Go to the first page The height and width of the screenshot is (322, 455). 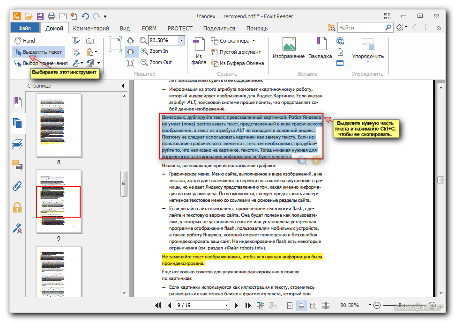point(158,305)
